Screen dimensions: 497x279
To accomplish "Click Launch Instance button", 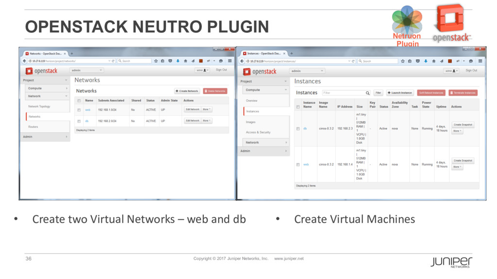I will click(400, 93).
